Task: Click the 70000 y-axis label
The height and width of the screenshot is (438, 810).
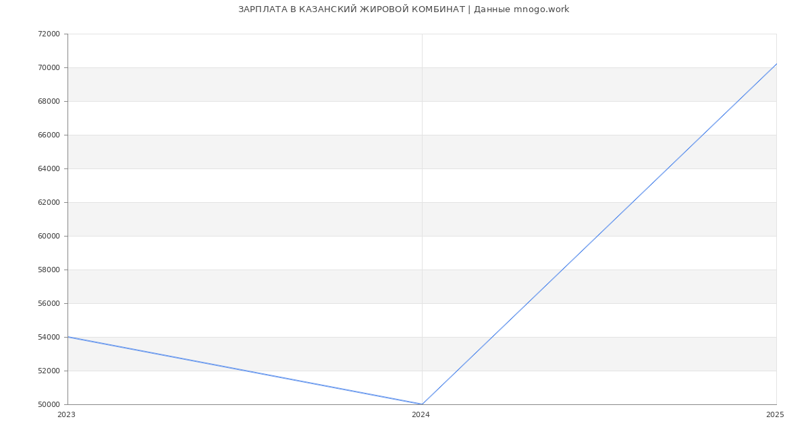Action: click(49, 67)
